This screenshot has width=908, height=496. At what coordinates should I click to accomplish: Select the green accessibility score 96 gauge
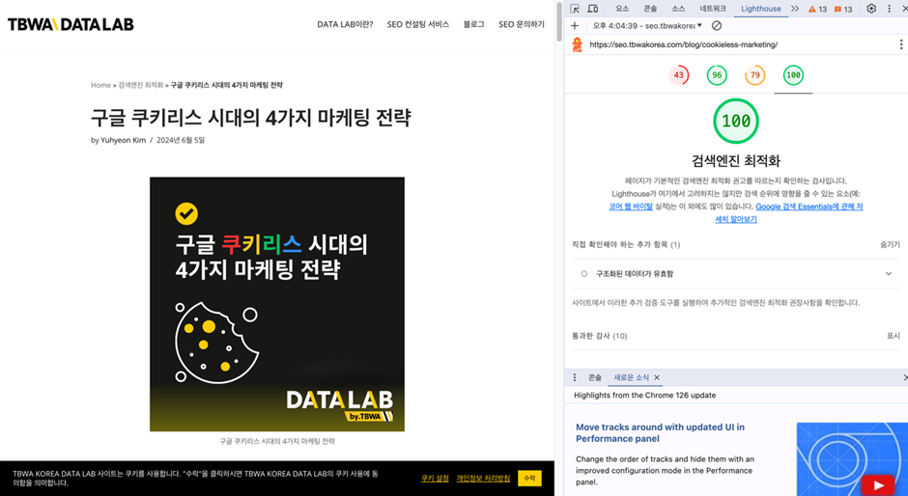pyautogui.click(x=717, y=75)
